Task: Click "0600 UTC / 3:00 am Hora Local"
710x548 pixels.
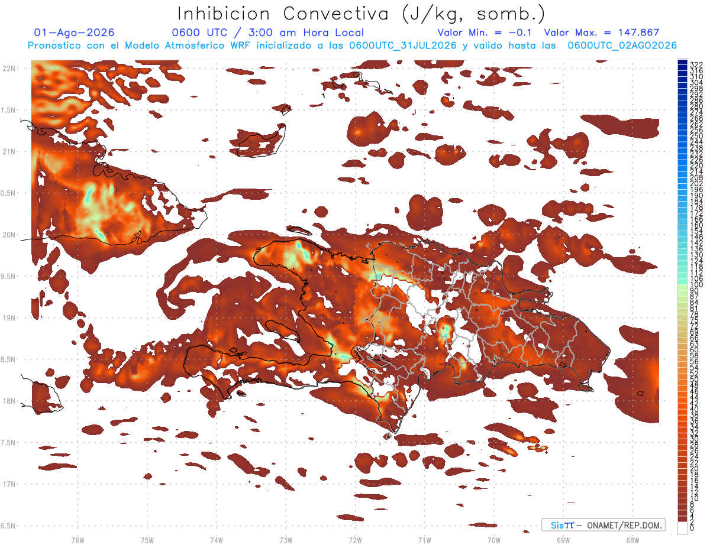Action: pos(267,33)
